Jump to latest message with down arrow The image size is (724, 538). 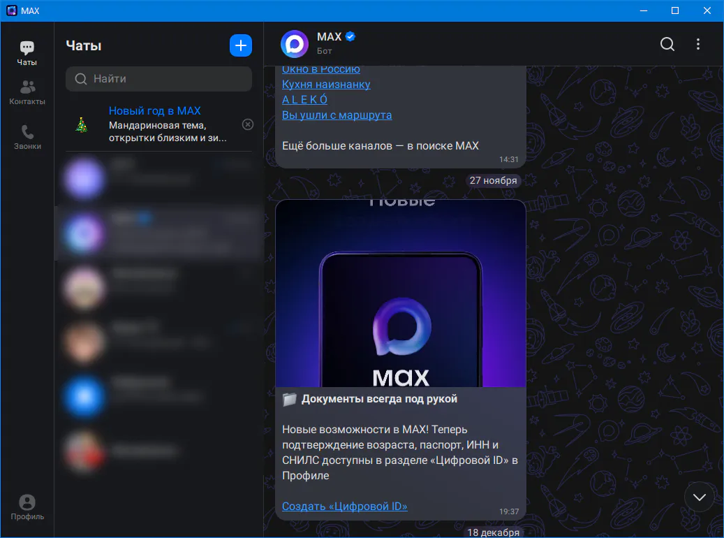(700, 497)
